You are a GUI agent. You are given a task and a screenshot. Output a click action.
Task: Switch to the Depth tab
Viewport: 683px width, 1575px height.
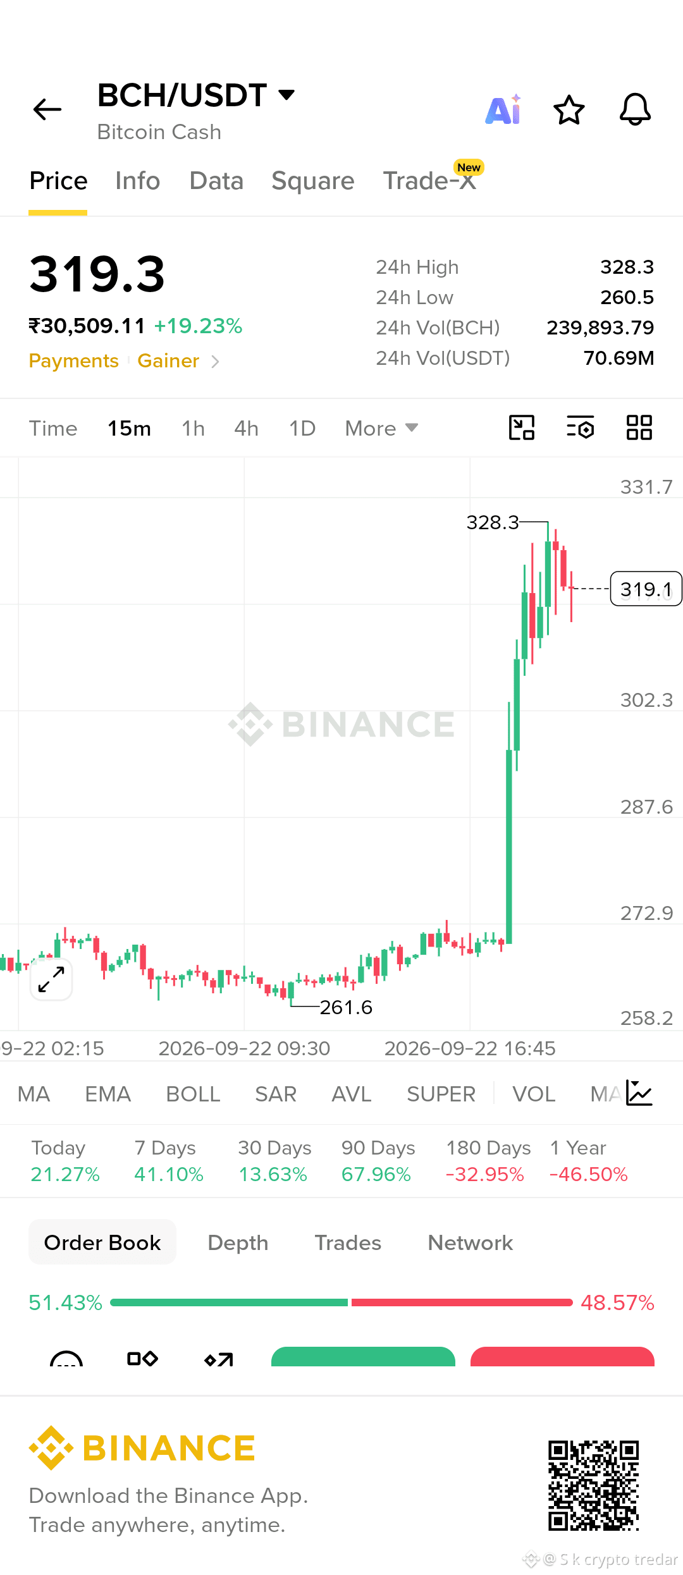[238, 1242]
